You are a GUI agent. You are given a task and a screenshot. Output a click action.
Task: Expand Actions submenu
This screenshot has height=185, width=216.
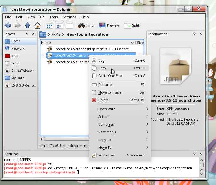[x=120, y=117]
